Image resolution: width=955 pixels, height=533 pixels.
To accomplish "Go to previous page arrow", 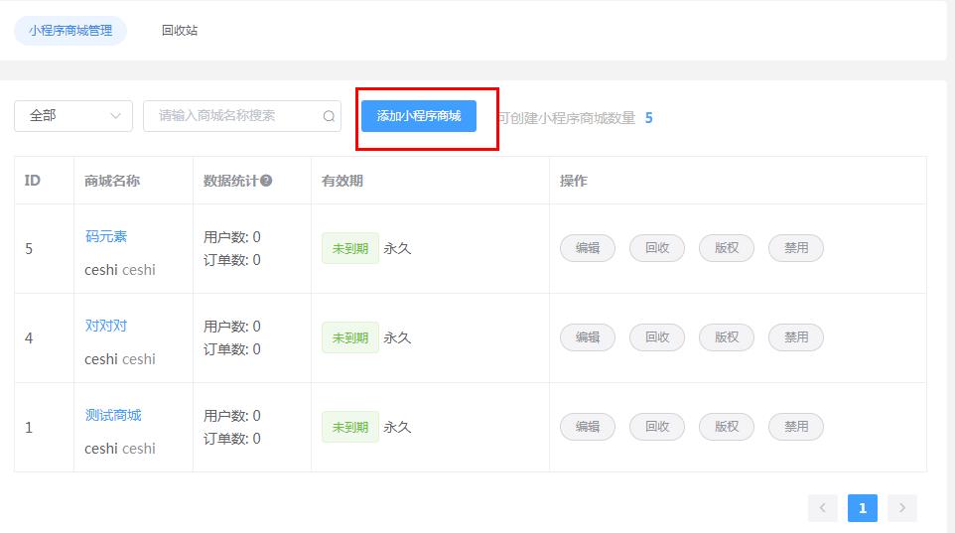I will (x=822, y=508).
